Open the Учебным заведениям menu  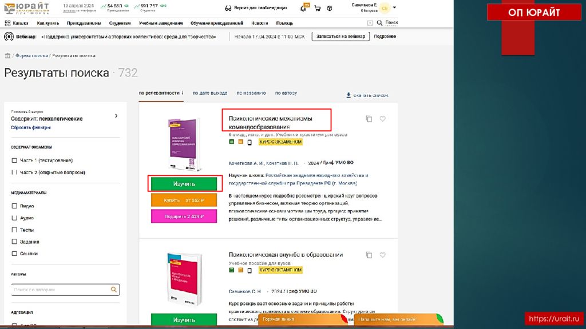click(161, 23)
